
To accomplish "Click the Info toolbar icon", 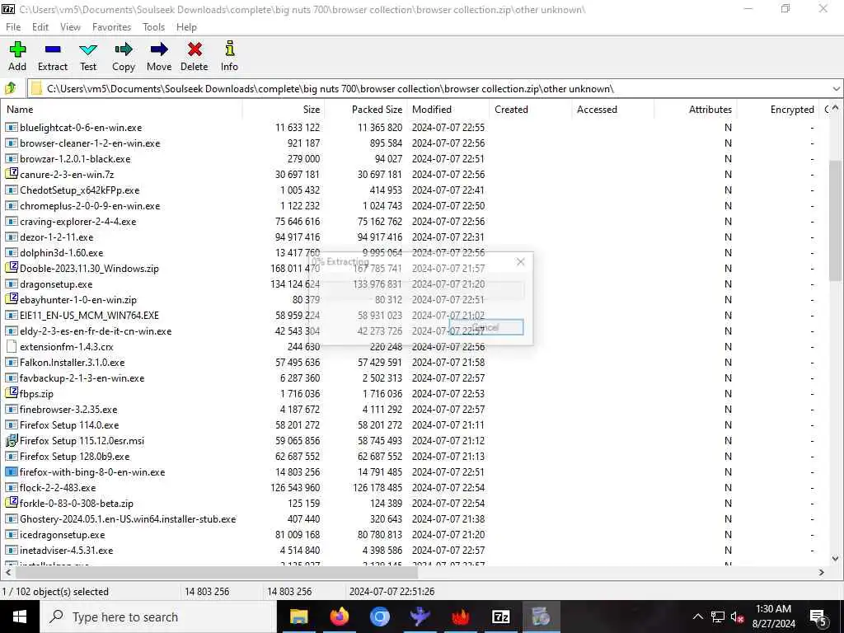I will [x=229, y=49].
